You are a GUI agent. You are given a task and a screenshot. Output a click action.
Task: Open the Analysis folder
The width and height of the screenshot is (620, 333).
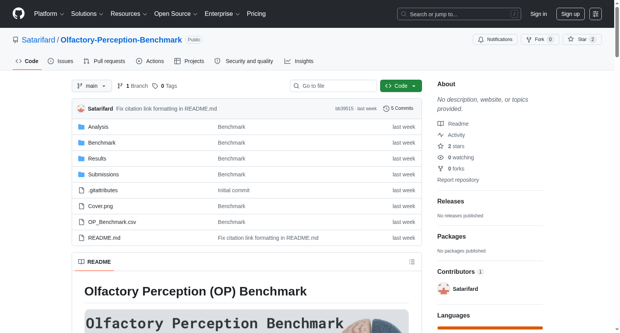click(x=98, y=127)
